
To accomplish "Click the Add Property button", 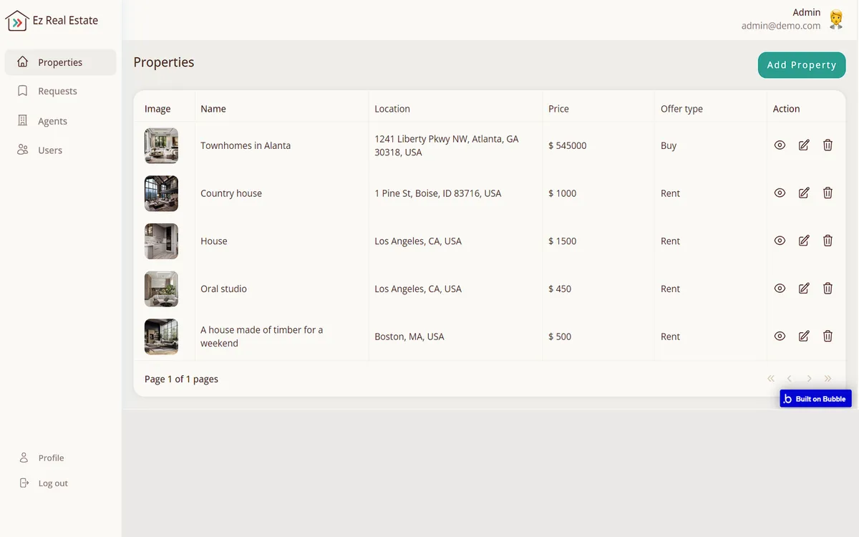I will pos(802,64).
